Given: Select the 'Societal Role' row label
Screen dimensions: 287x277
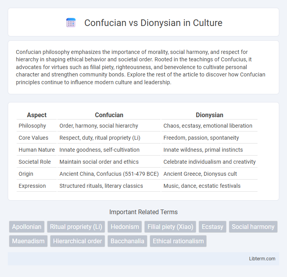Looking at the screenshot, I should [35, 162].
